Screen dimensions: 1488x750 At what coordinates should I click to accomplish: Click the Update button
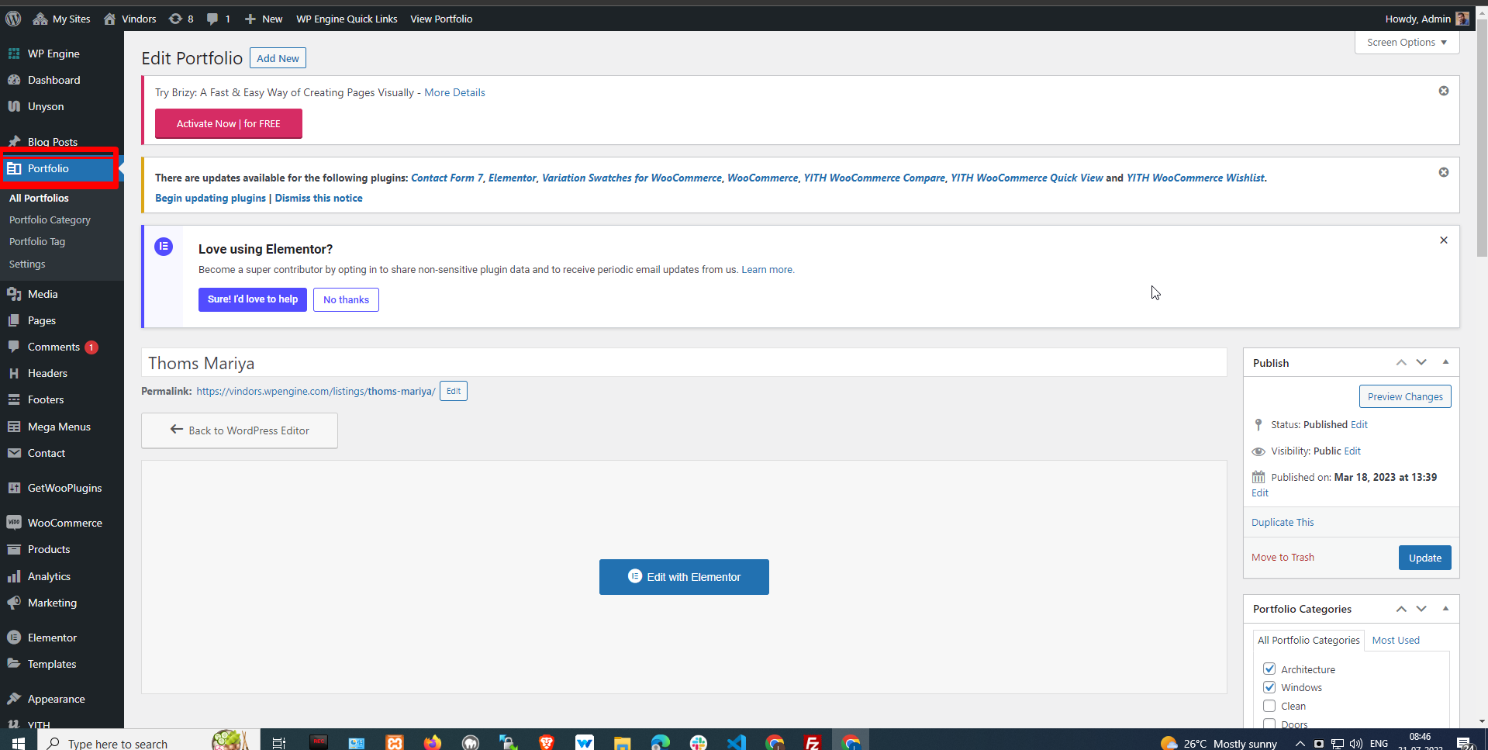tap(1424, 558)
